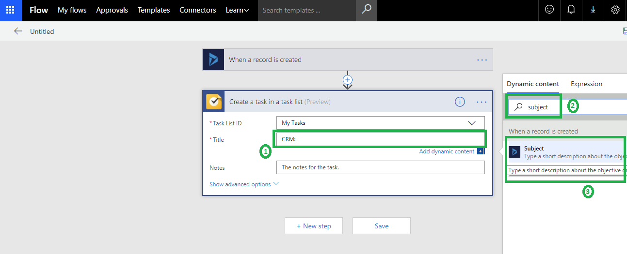Open ellipsis menu of 'When a record is created'
Image resolution: width=627 pixels, height=254 pixels.
[482, 60]
